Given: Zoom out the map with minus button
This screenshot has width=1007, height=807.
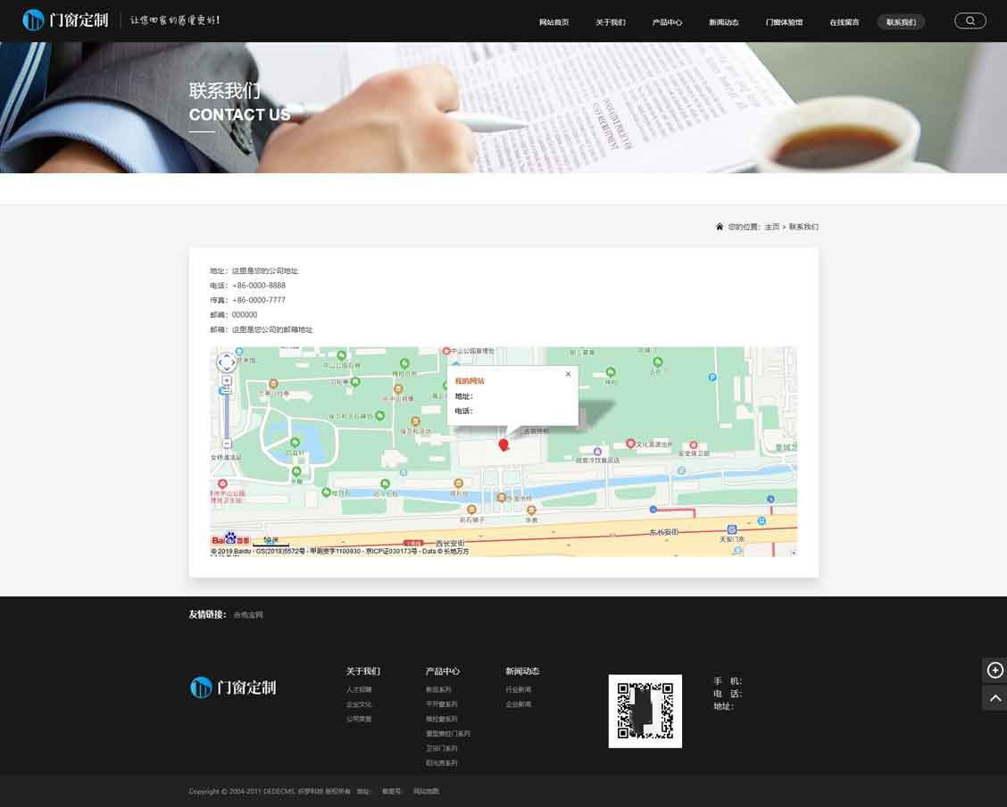Looking at the screenshot, I should coord(227,443).
